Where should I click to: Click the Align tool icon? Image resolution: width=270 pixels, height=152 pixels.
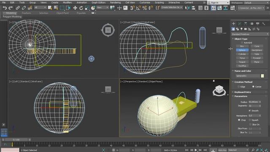pos(193,8)
